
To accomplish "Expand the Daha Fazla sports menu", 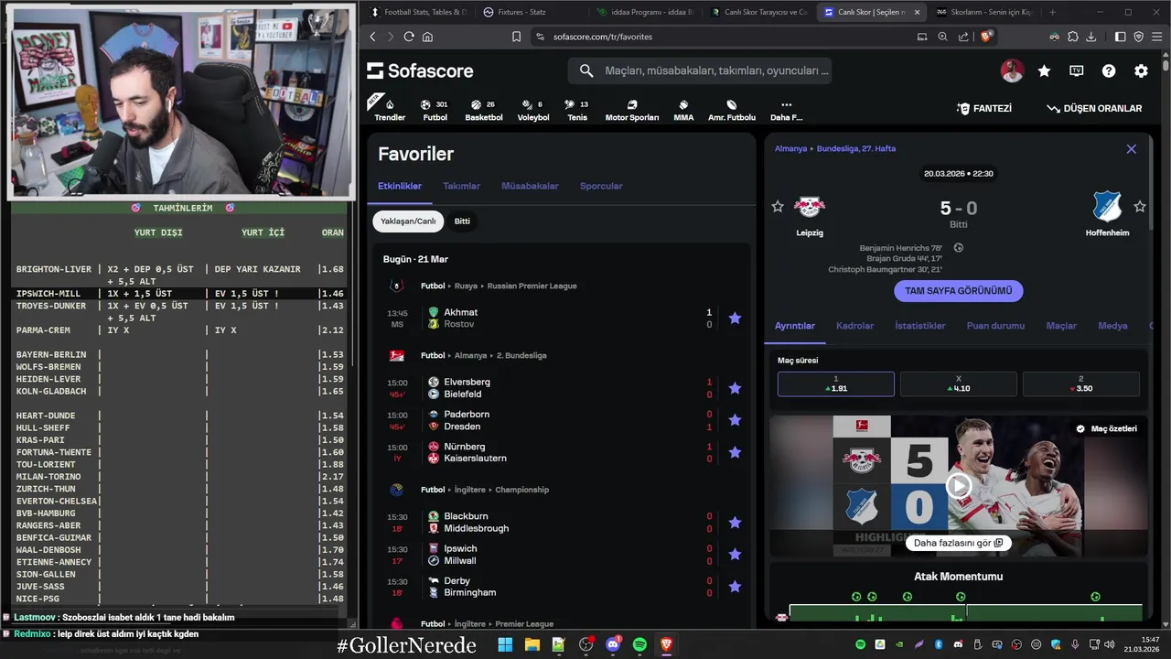I will point(786,110).
